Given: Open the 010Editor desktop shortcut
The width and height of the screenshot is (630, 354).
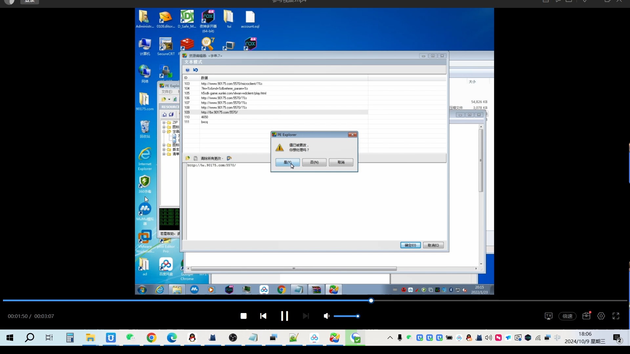Looking at the screenshot, I should [x=166, y=19].
